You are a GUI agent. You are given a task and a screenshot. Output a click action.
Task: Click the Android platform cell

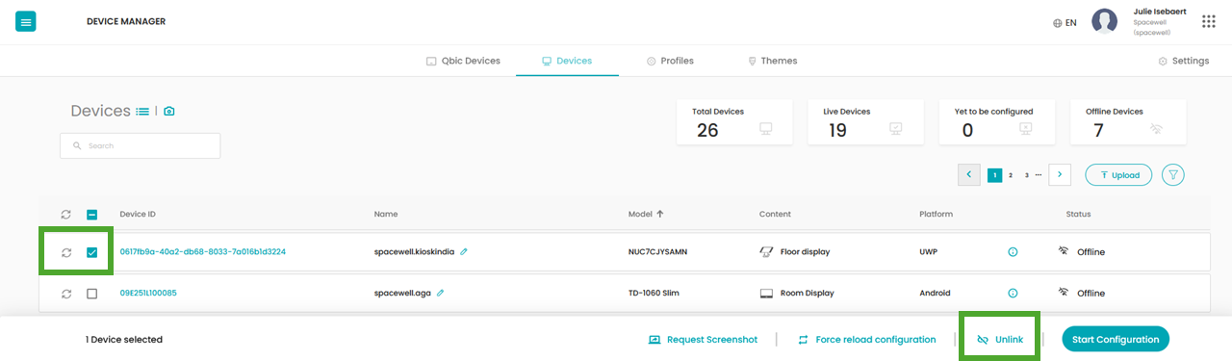click(x=935, y=293)
